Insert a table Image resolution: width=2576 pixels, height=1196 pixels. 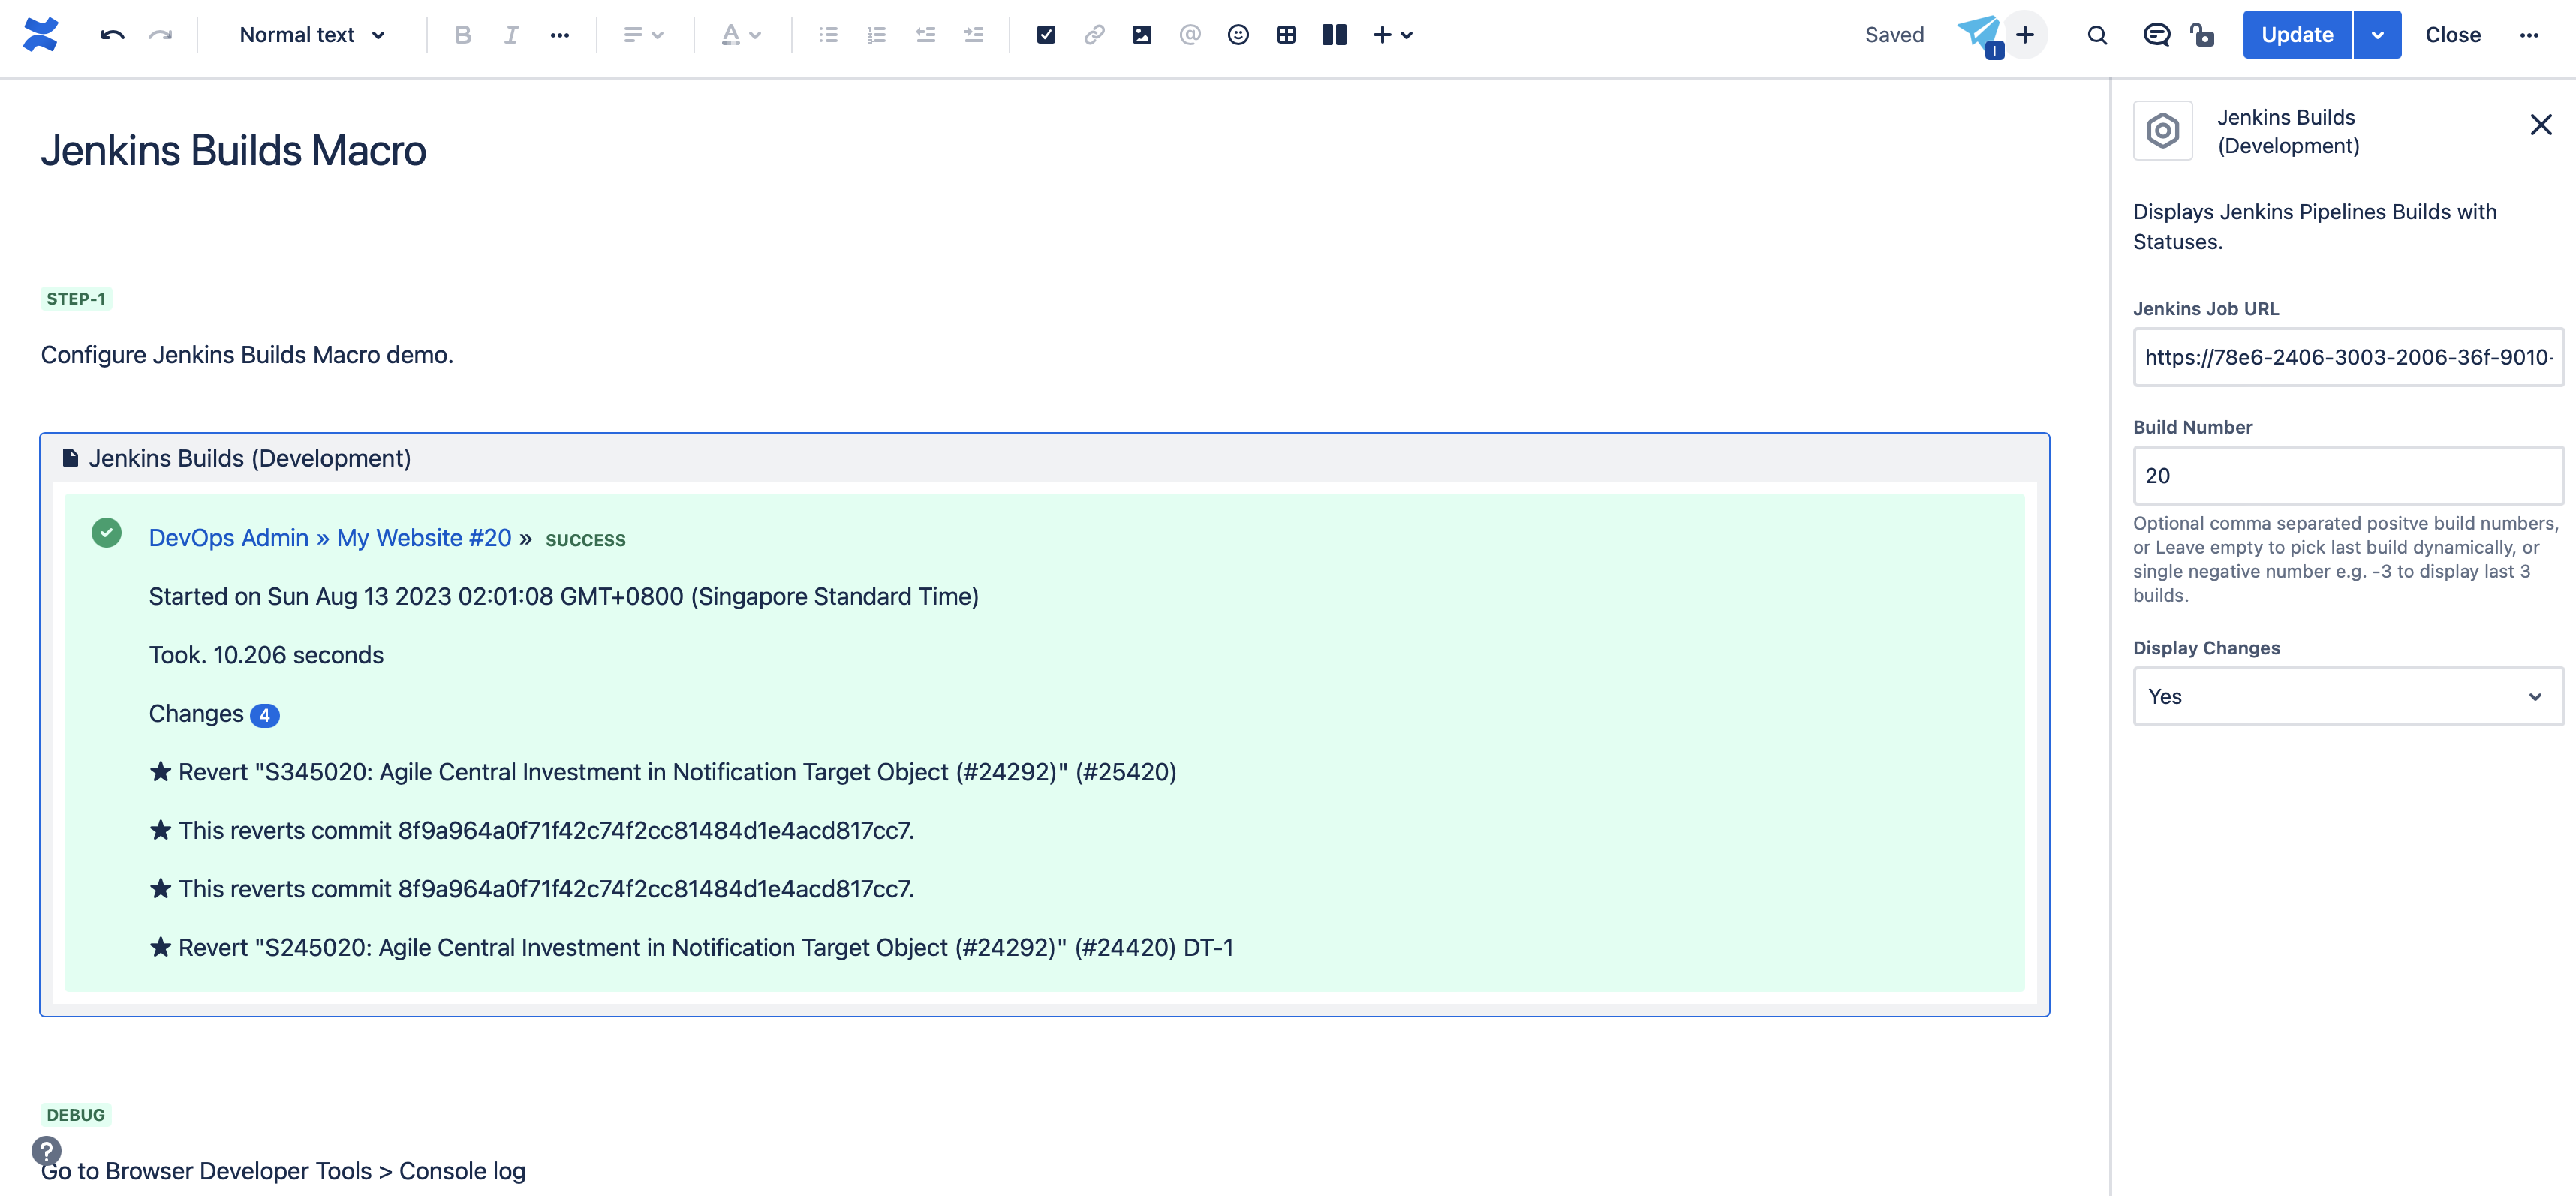coord(1286,34)
